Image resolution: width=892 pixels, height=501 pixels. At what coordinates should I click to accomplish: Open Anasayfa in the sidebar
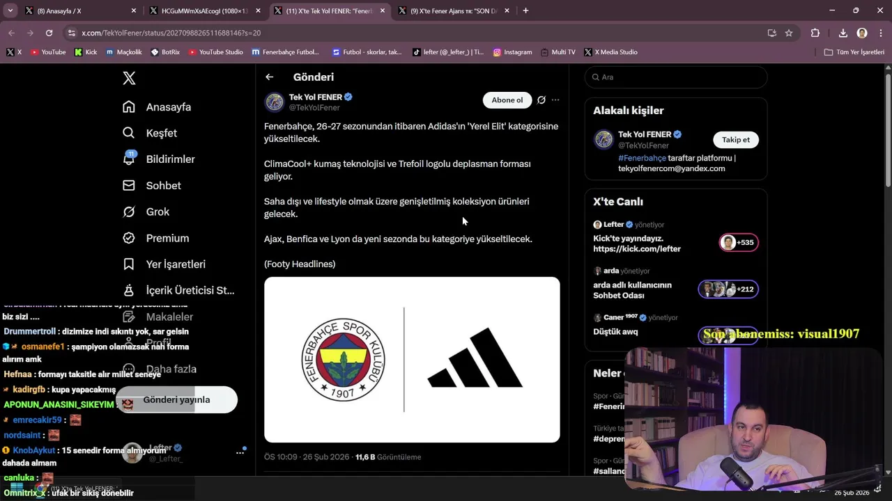coord(157,107)
